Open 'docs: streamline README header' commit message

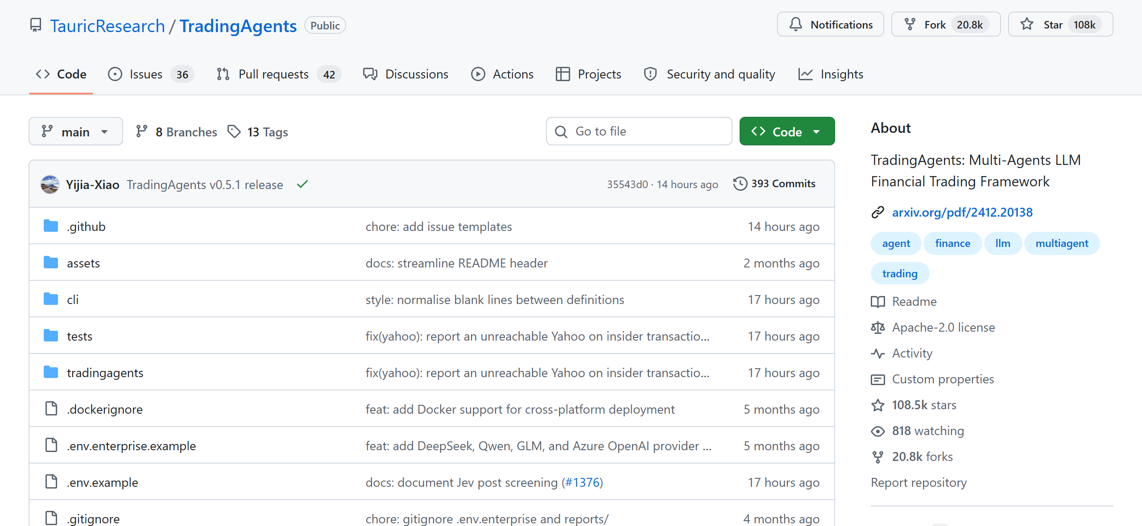tap(456, 263)
